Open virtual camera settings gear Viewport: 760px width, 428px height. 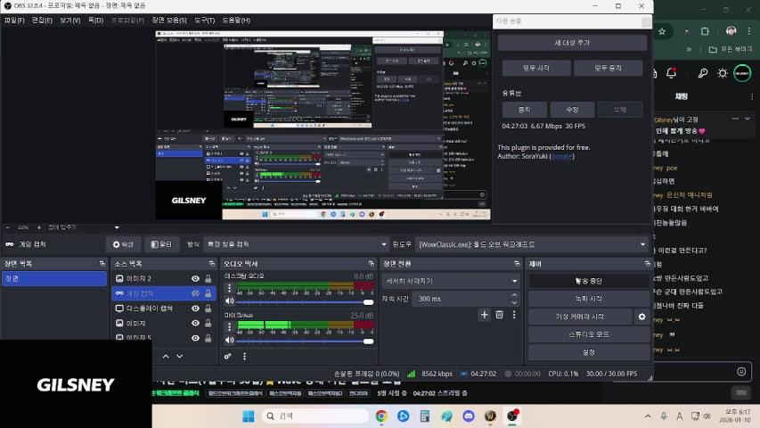[642, 317]
